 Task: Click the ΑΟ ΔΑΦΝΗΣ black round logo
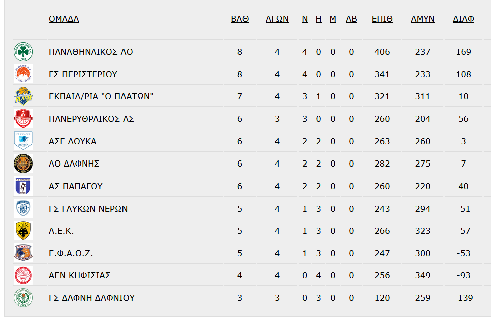click(x=23, y=164)
